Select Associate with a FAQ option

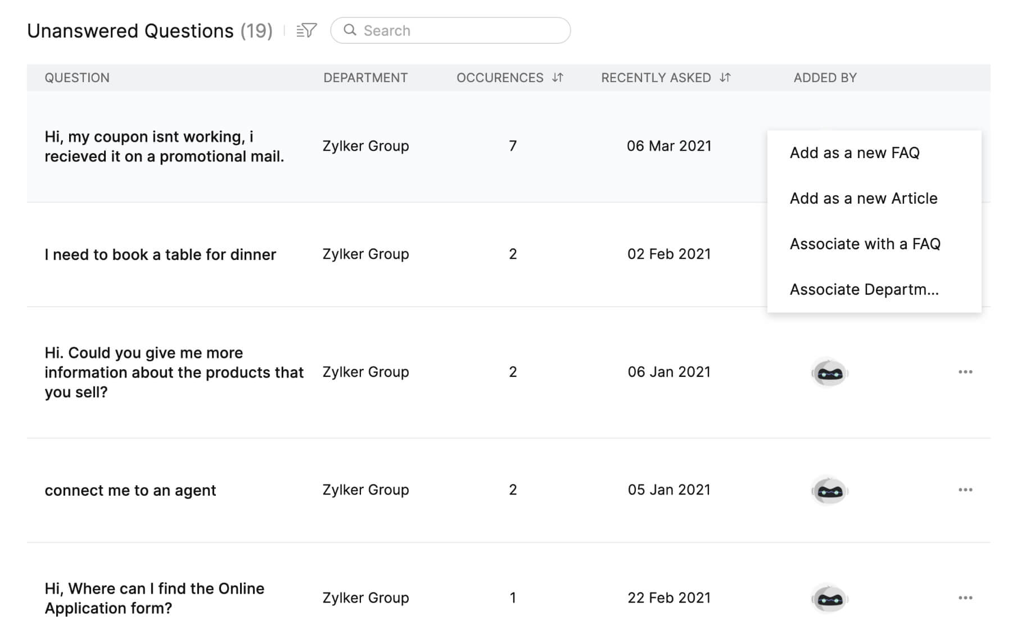pyautogui.click(x=865, y=244)
